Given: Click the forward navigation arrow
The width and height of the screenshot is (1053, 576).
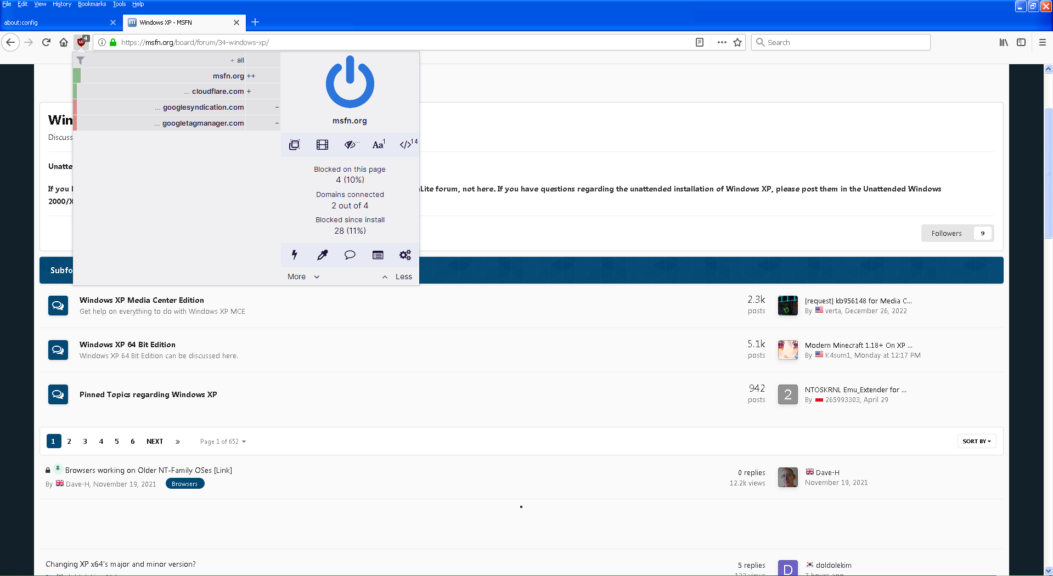Looking at the screenshot, I should point(29,42).
